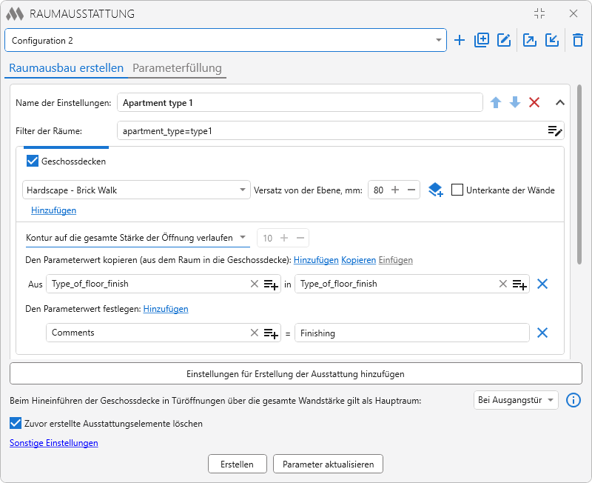Import a configuration from file
The height and width of the screenshot is (483, 592).
coord(552,40)
